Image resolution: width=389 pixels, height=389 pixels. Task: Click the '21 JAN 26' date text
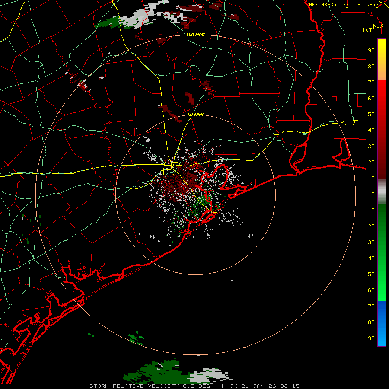tap(259, 386)
